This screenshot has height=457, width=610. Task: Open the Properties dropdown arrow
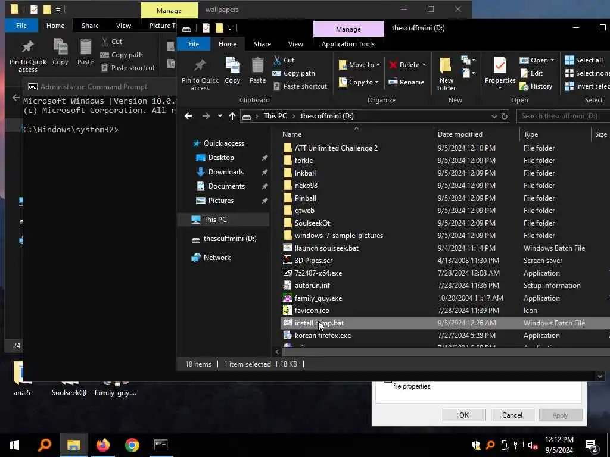click(x=500, y=88)
